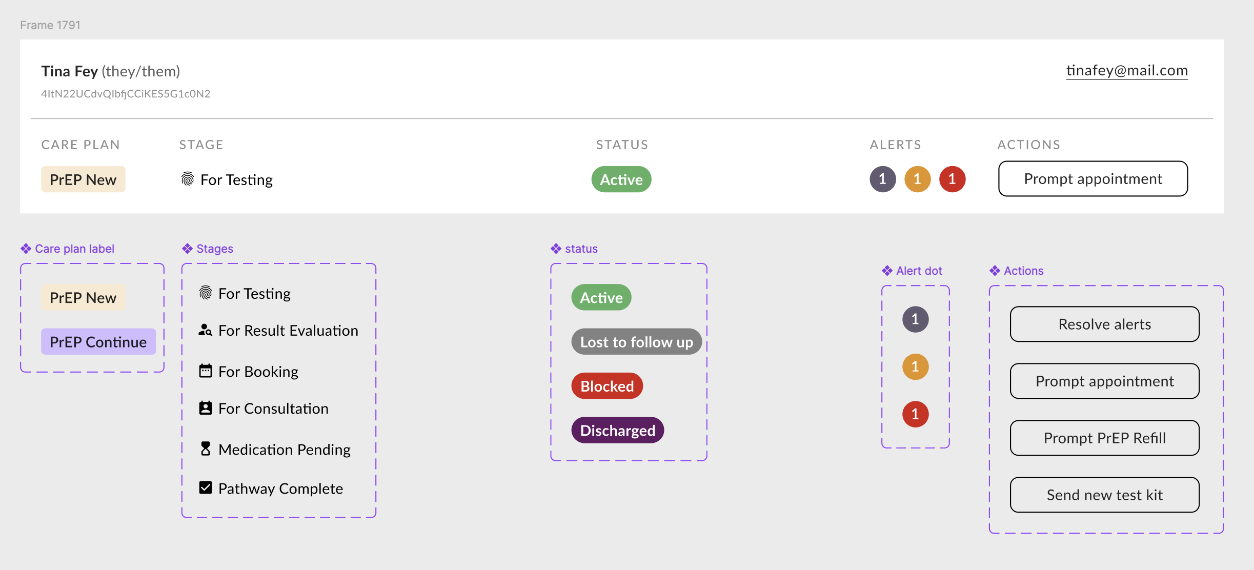Click the Tina Fey patient name
Screen dimensions: 1254x570
tap(69, 71)
